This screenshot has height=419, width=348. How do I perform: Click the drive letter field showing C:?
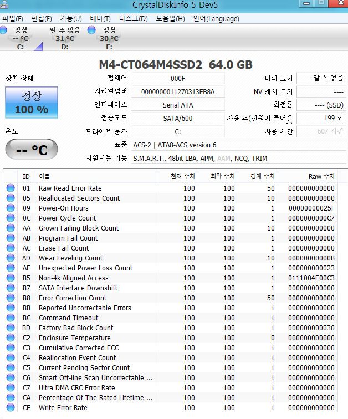[x=178, y=132]
